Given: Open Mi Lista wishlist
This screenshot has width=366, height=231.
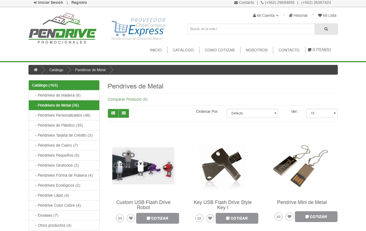Looking at the screenshot, I should [327, 15].
